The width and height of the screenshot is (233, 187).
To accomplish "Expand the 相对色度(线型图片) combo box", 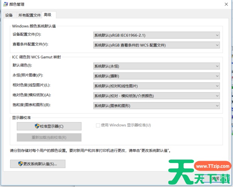I will pyautogui.click(x=156, y=86).
